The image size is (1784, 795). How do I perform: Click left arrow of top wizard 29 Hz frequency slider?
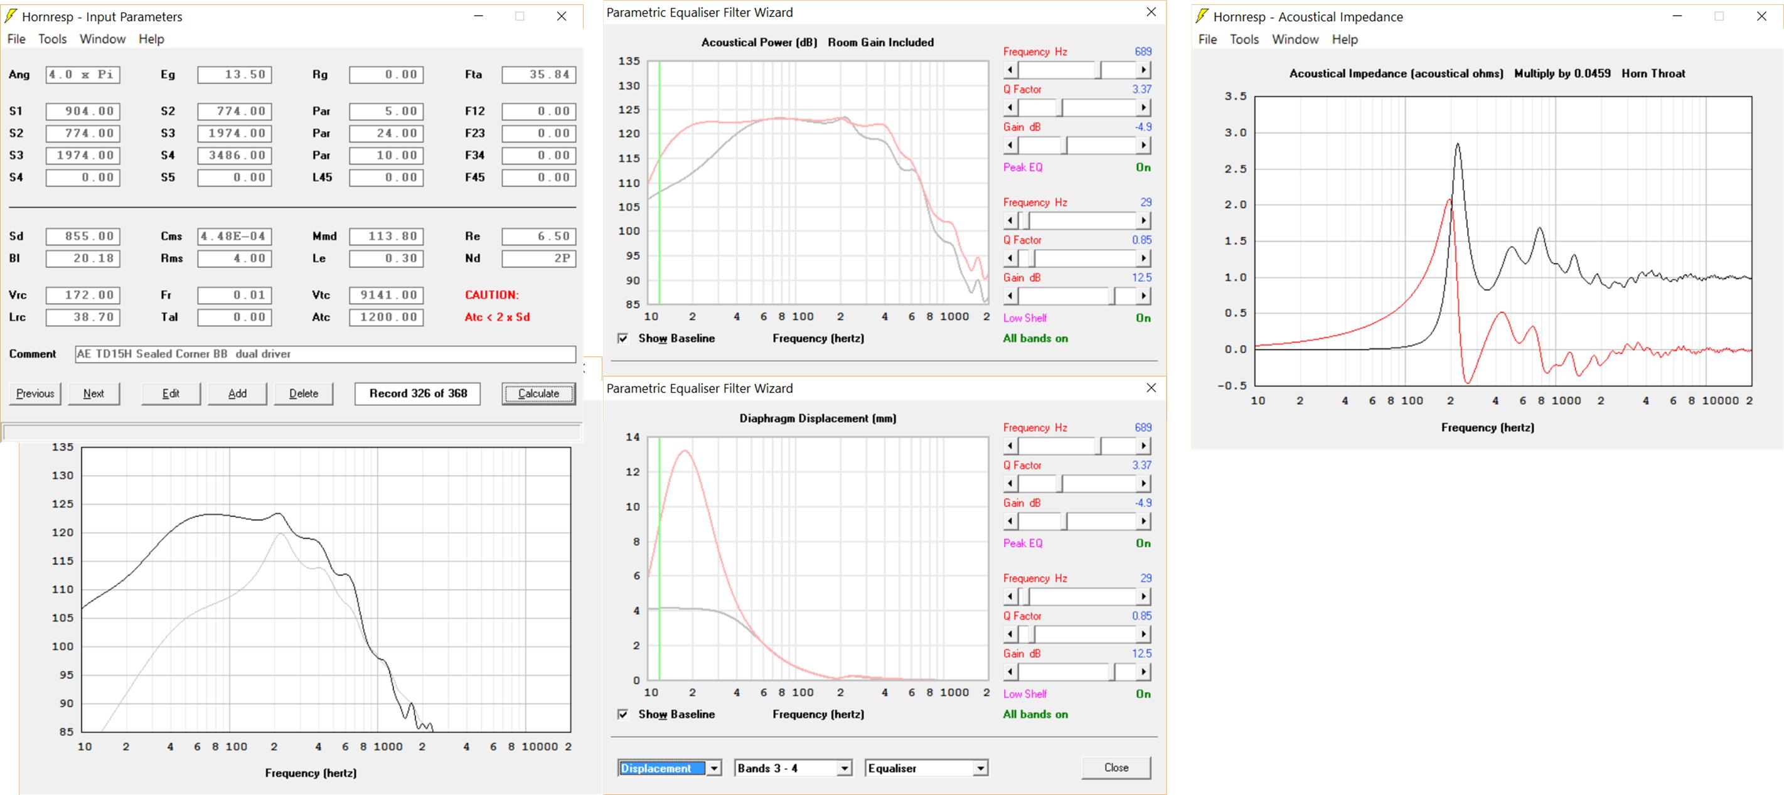(1010, 220)
